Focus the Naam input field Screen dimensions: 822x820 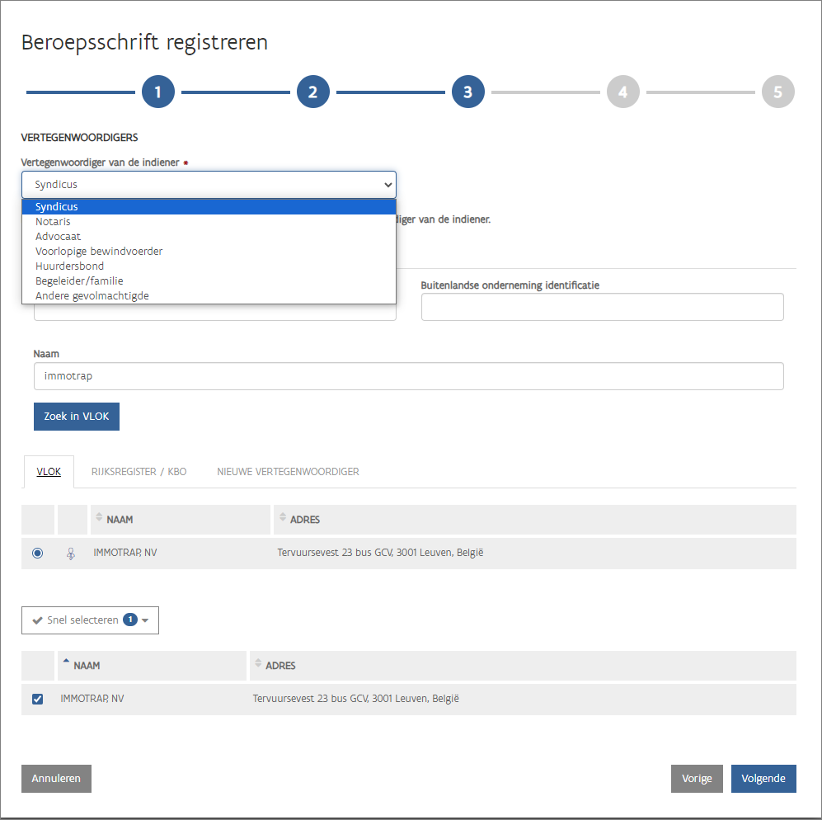click(408, 376)
